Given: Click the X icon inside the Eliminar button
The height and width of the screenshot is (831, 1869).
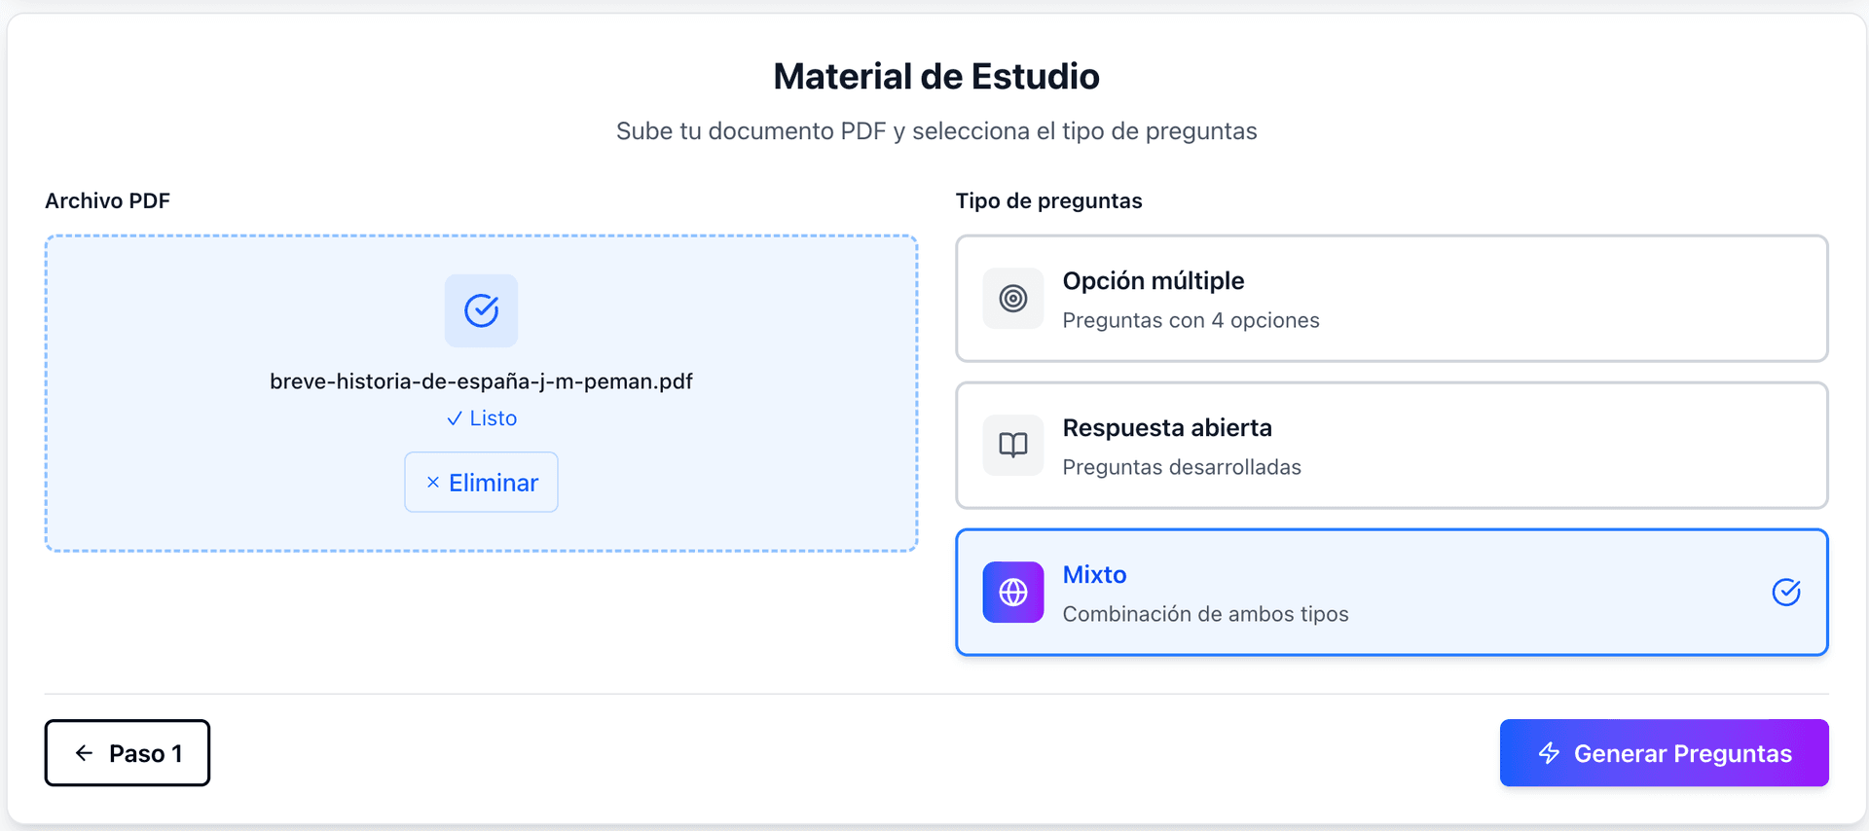Looking at the screenshot, I should pyautogui.click(x=434, y=482).
